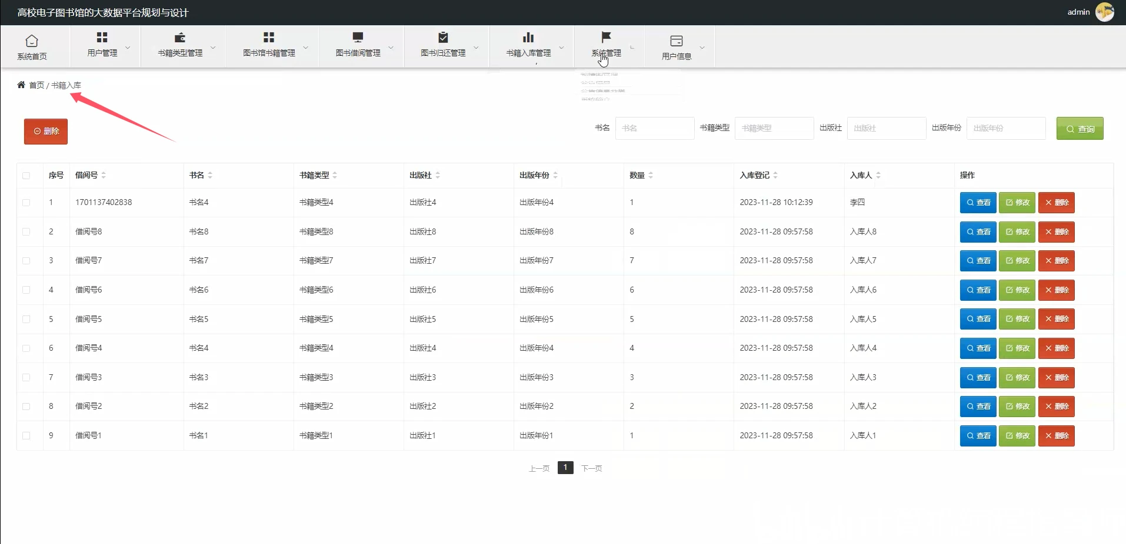Focus the 书籍类型 search input field

[774, 128]
